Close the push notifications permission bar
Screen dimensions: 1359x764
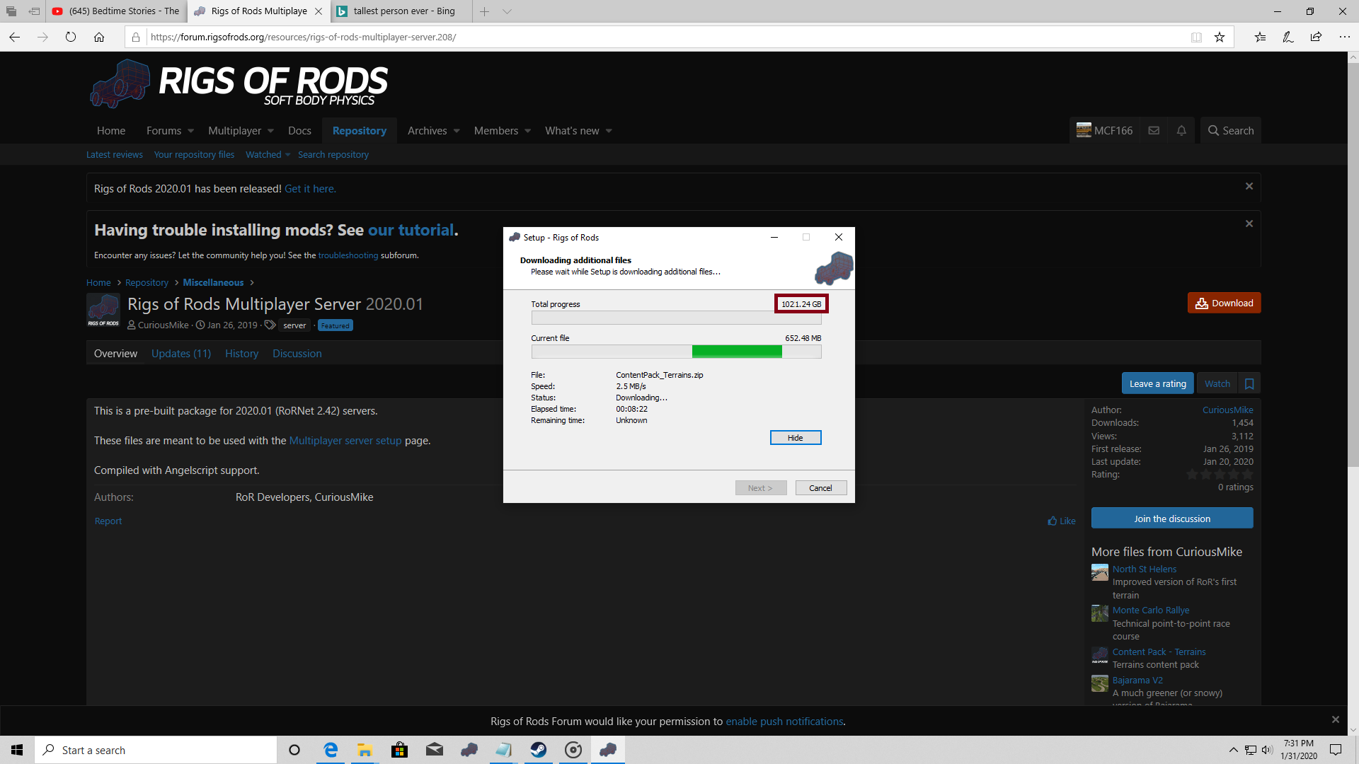click(1336, 719)
